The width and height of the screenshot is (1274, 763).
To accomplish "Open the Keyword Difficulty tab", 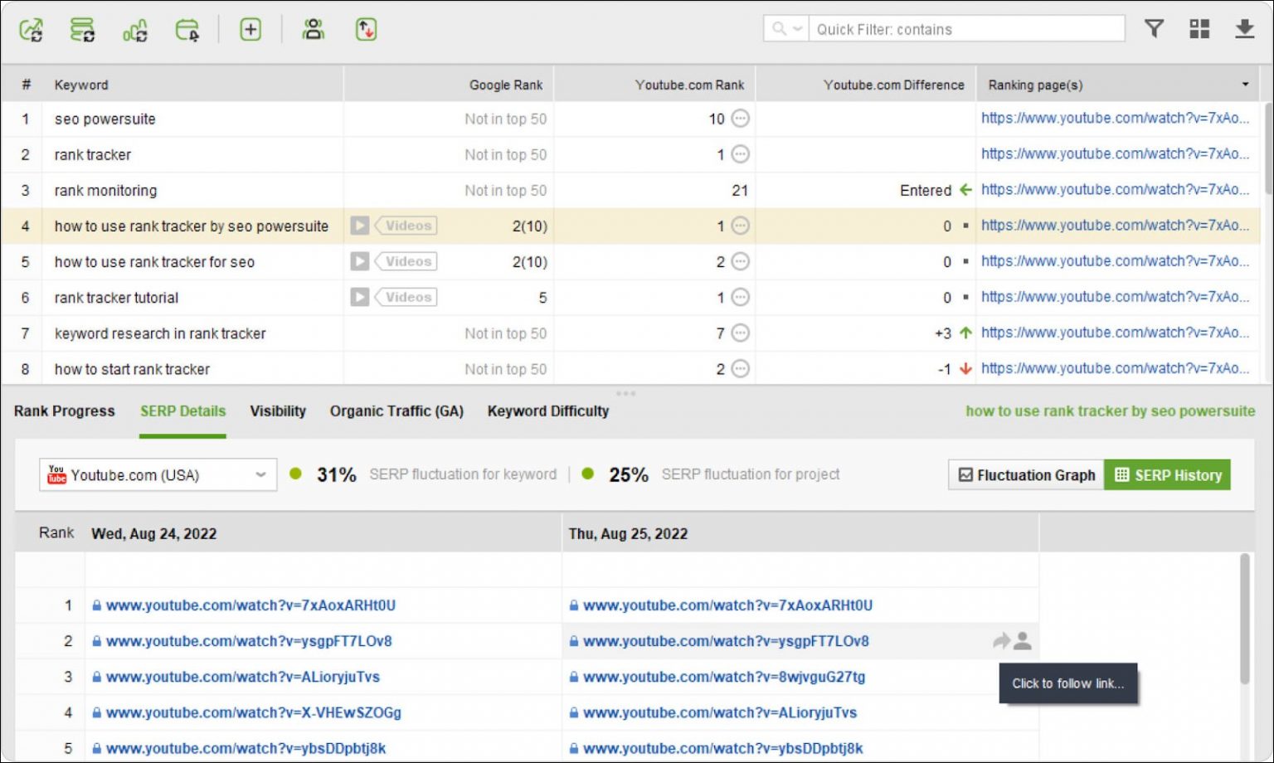I will (547, 411).
